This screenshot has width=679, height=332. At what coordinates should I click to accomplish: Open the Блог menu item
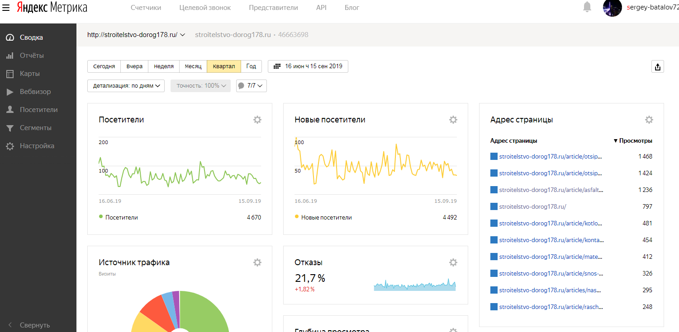[352, 8]
